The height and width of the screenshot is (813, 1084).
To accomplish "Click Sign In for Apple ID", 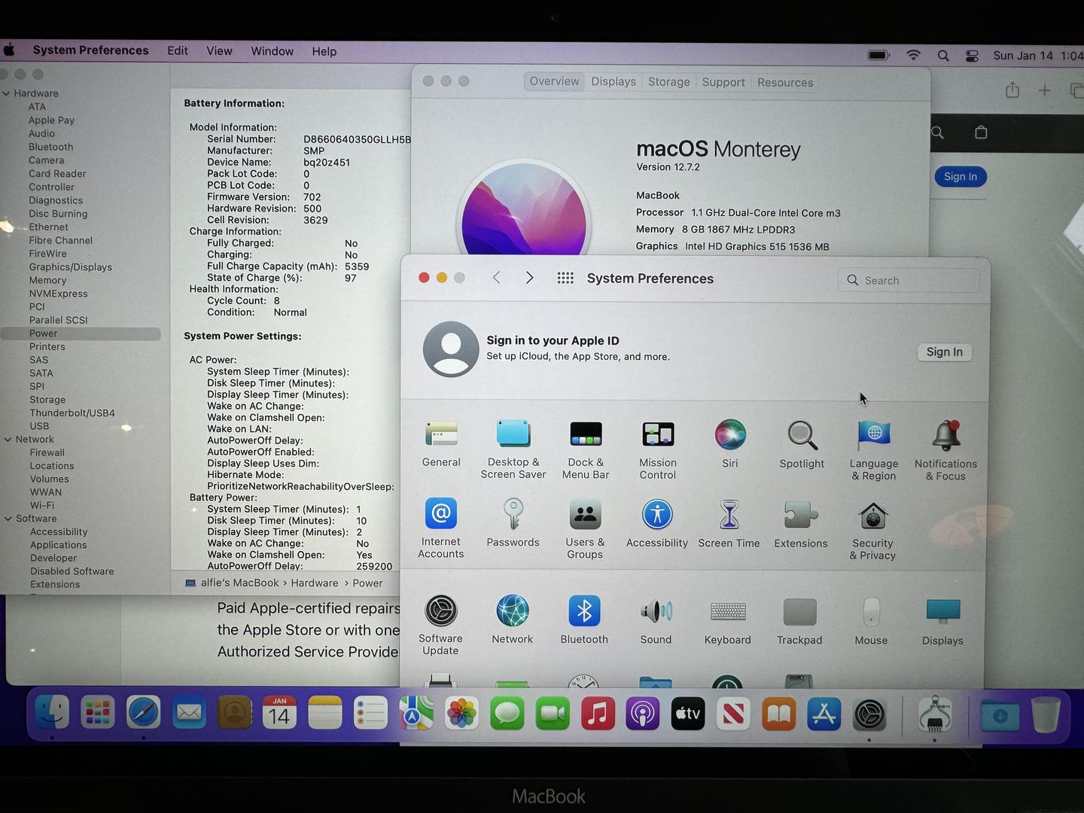I will [945, 352].
